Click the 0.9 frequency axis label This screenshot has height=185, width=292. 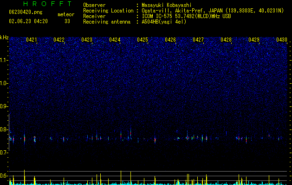pos(4,106)
